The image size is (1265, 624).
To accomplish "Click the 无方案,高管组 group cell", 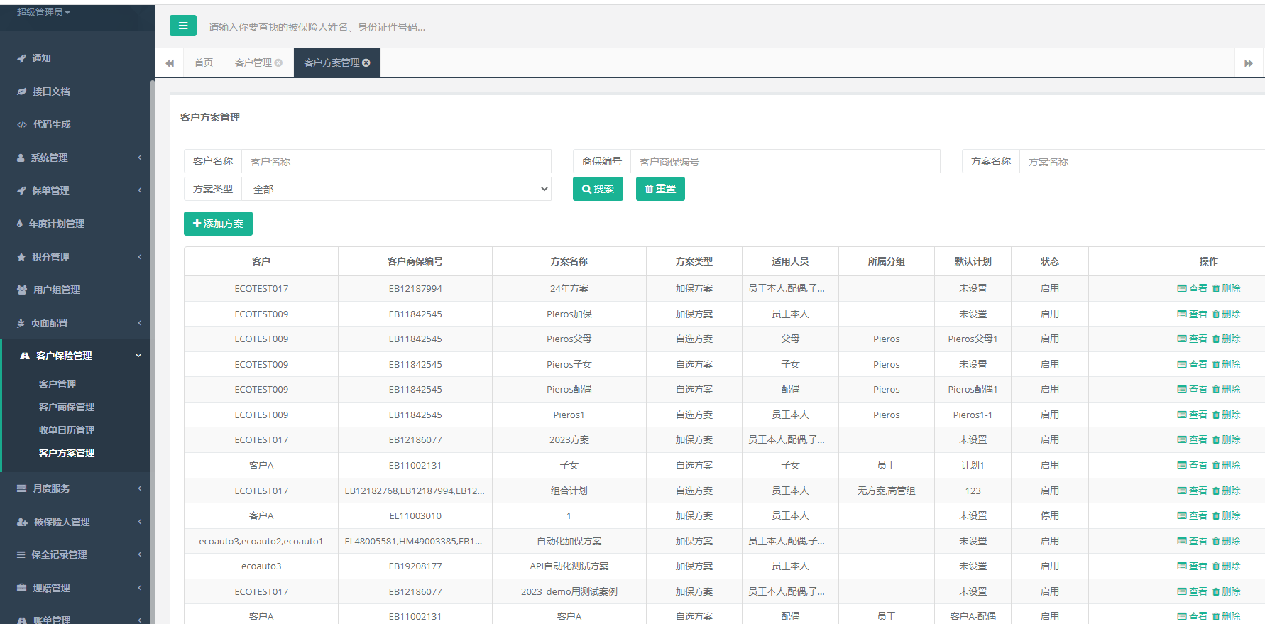I will coord(886,491).
